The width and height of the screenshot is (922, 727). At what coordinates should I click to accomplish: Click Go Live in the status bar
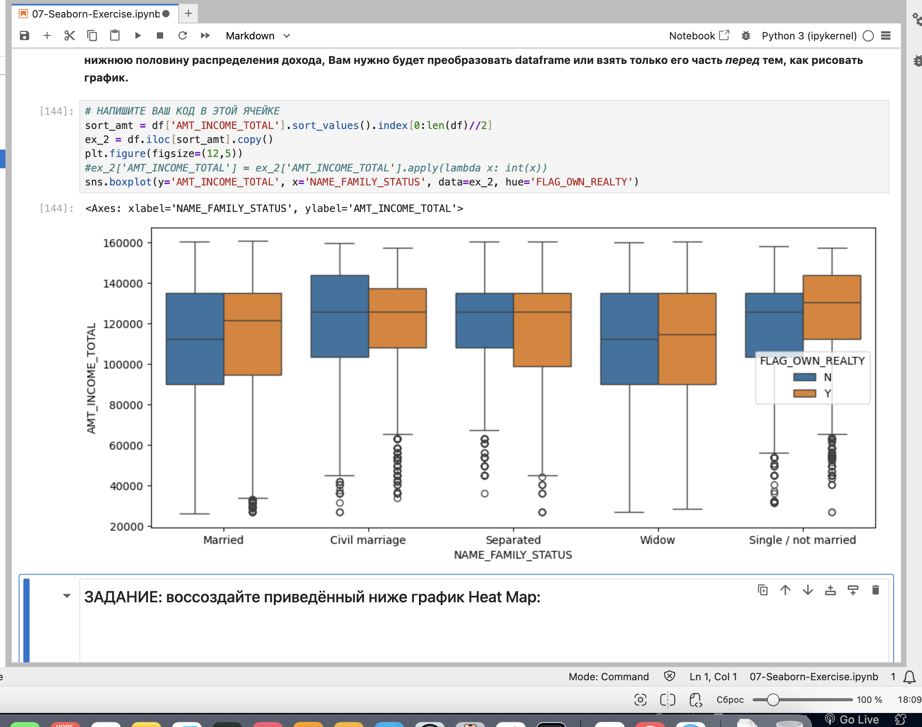(x=852, y=719)
